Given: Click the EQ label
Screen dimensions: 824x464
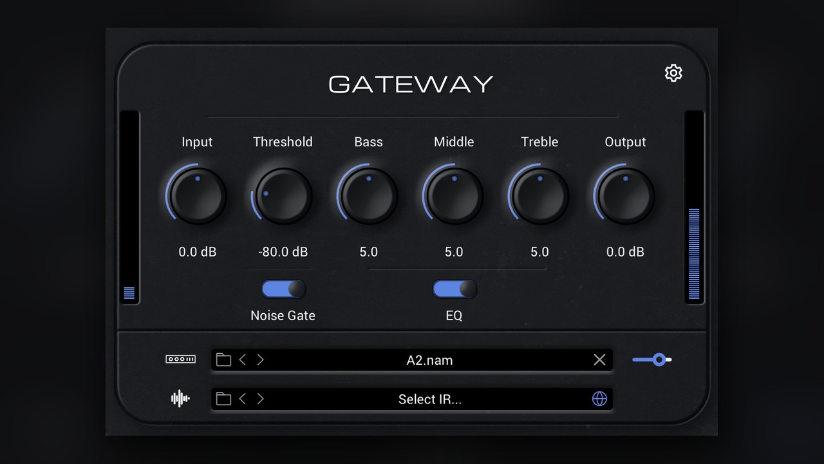Looking at the screenshot, I should coord(454,316).
